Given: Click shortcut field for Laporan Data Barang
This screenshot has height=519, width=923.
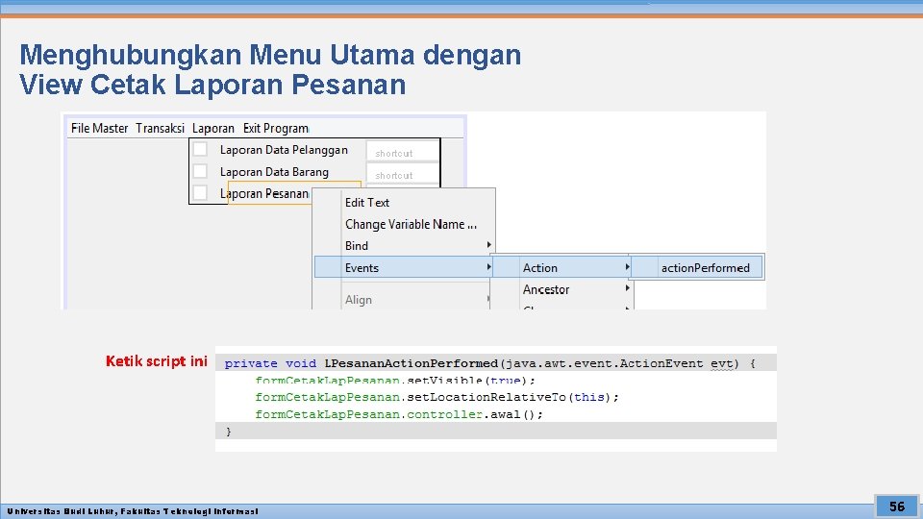Looking at the screenshot, I should (403, 174).
